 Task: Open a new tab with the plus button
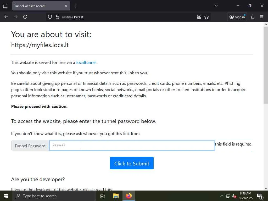76,6
